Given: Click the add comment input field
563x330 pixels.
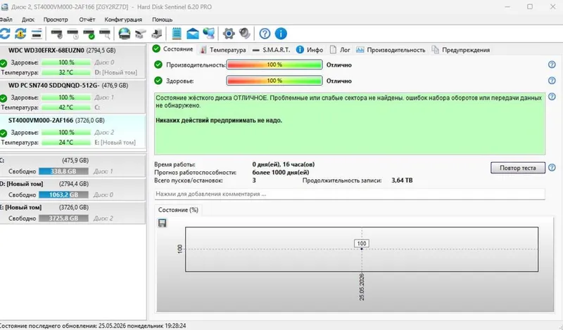Looking at the screenshot, I should [x=350, y=194].
